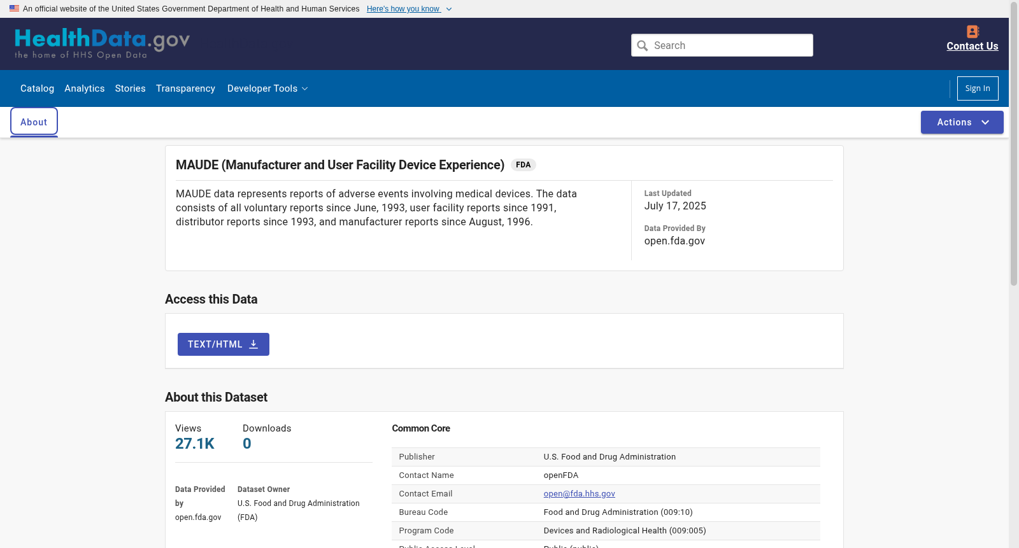Focus the Search input field

coord(722,45)
